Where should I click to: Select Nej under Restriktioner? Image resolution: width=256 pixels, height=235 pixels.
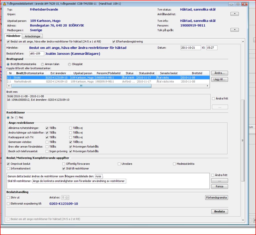tap(16, 117)
